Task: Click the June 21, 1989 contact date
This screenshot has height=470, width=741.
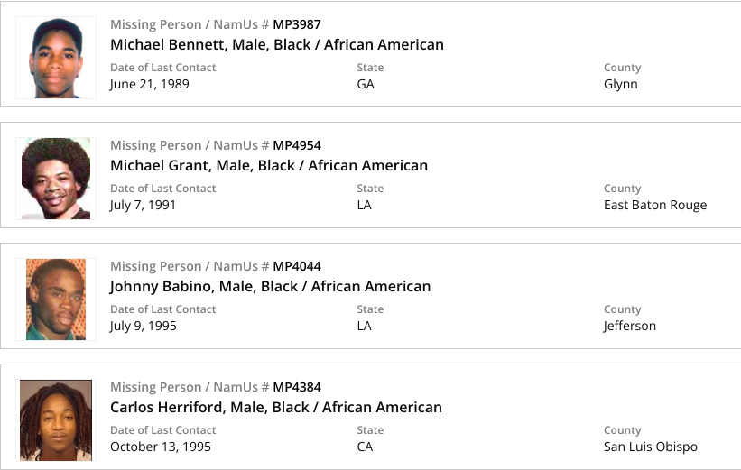Action: click(149, 84)
